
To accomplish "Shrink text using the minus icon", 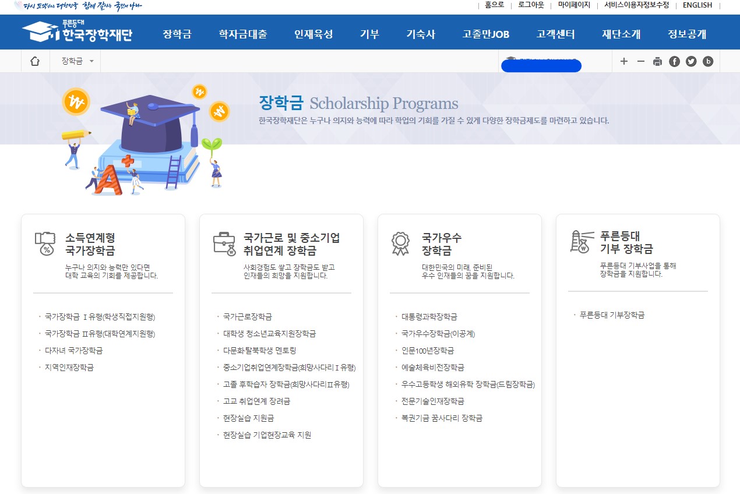I will [641, 61].
